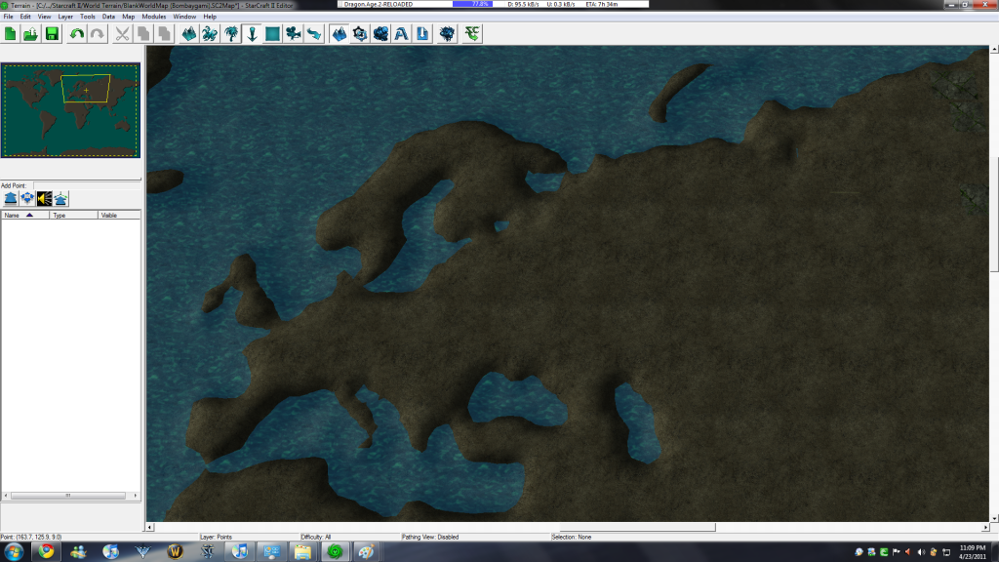The width and height of the screenshot is (999, 562).
Task: Open the Tools menu
Action: tap(87, 17)
